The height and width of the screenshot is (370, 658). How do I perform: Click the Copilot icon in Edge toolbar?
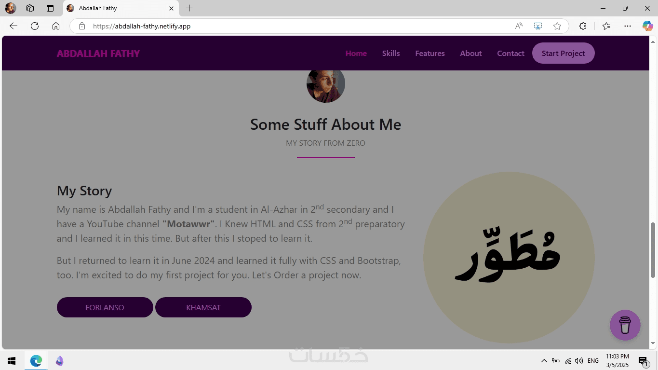click(647, 26)
